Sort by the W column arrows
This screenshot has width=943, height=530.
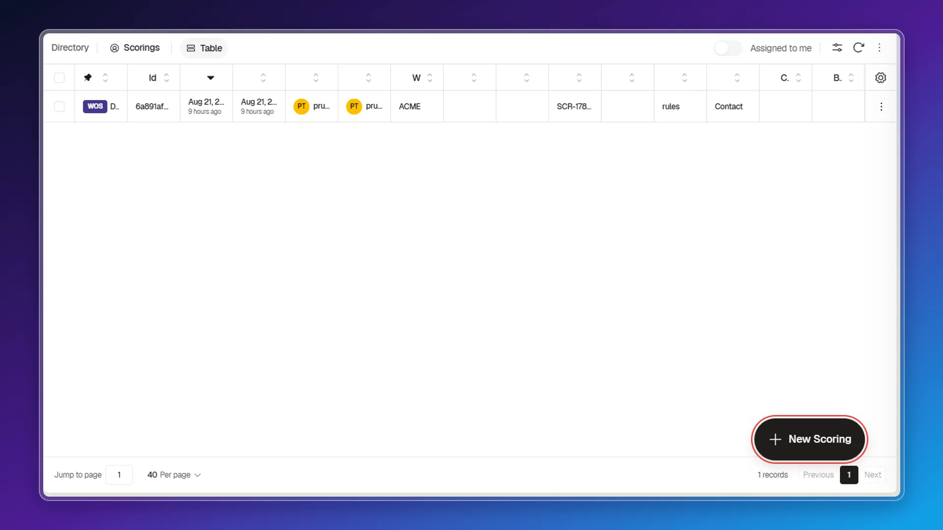pos(430,78)
